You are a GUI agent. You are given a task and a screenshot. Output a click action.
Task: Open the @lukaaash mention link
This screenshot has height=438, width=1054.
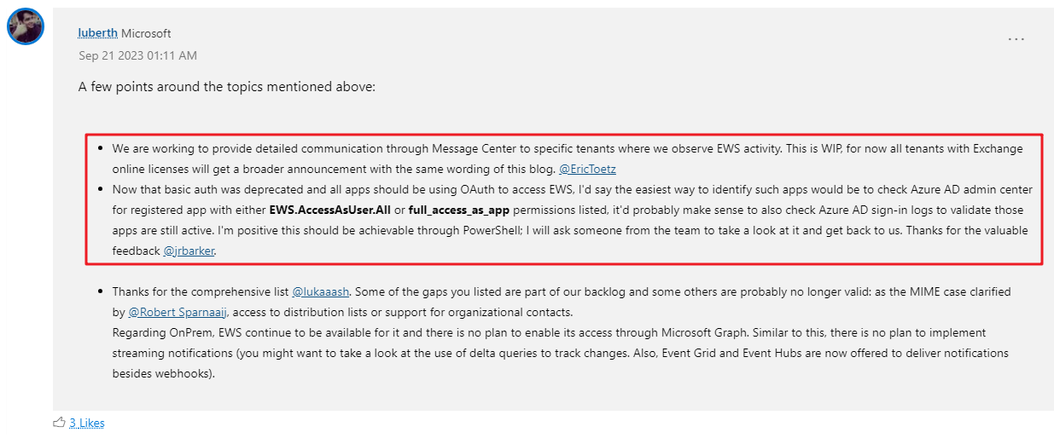coord(321,291)
